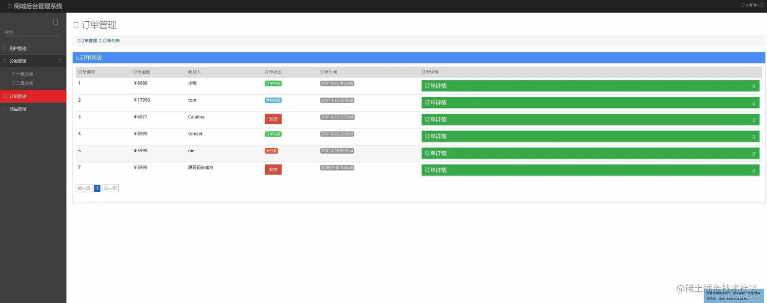Click timestamp 2017-11-25 22:52:44
The height and width of the screenshot is (303, 767).
coord(337,117)
